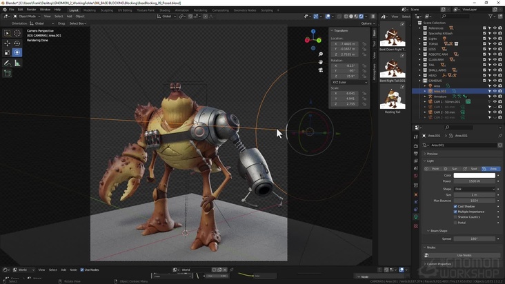Open the Object properties orange square tab
This screenshot has width=505, height=284.
(x=416, y=194)
